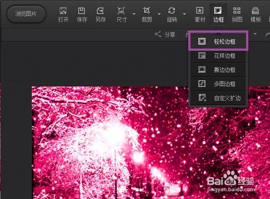Viewport: 270px width, 199px height.
Task: Expand the 裁剪 dropdown arrow
Action: 160,14
